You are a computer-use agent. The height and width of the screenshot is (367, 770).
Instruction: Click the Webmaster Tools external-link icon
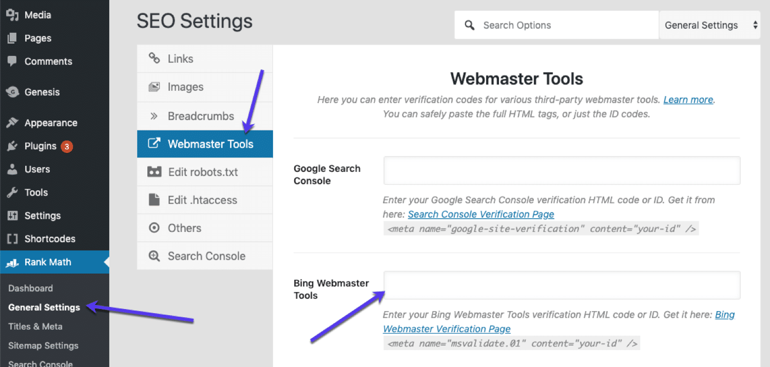(x=154, y=144)
